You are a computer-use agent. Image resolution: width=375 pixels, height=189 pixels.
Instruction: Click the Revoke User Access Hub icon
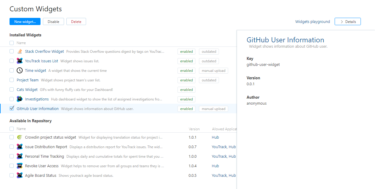20,166
